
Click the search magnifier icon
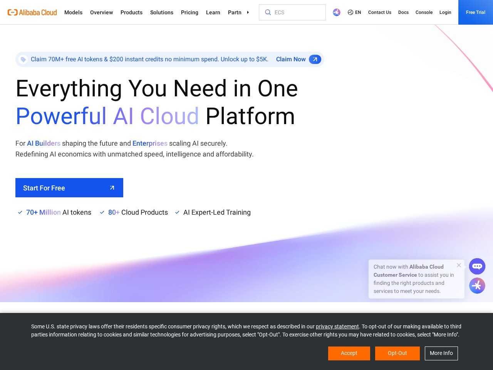[x=268, y=12]
